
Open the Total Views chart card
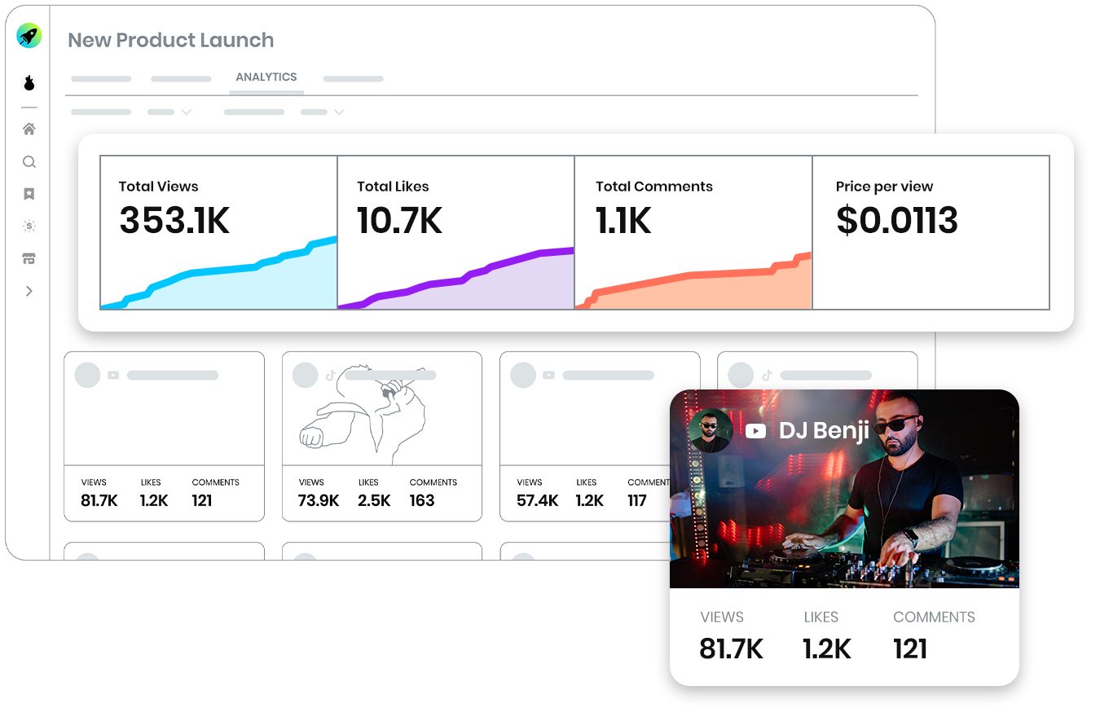[218, 233]
